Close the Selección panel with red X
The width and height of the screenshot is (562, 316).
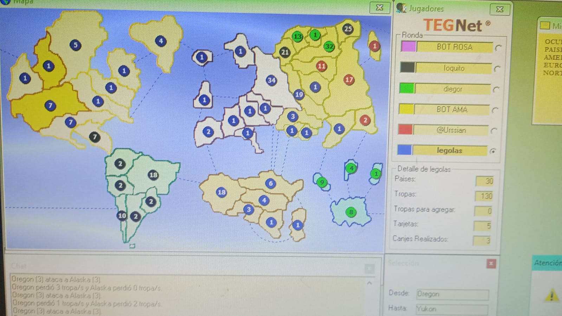(x=491, y=264)
